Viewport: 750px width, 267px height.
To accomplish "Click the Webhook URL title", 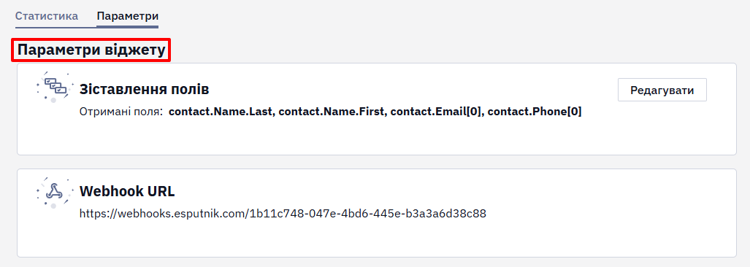I will [x=127, y=192].
